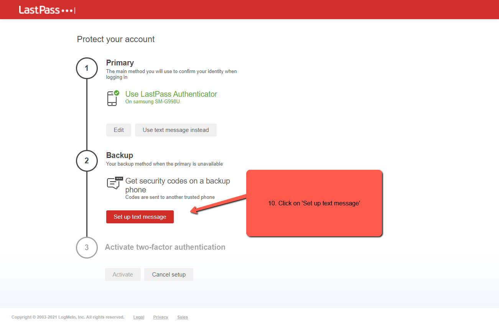Open the Legal link in footer
499x327 pixels.
[x=139, y=317]
